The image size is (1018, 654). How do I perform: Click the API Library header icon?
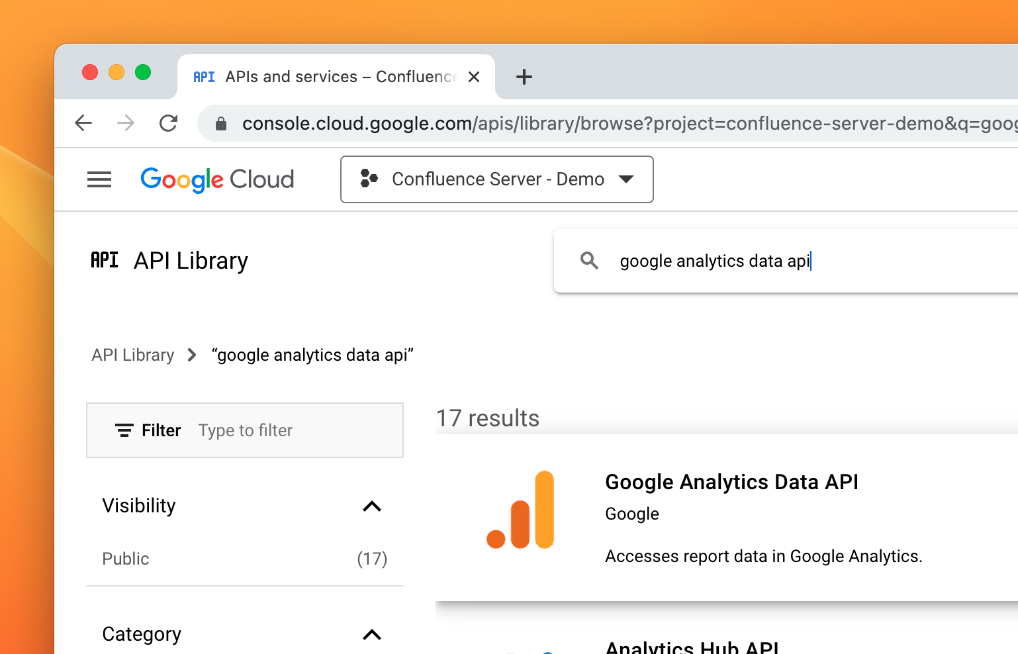point(105,260)
